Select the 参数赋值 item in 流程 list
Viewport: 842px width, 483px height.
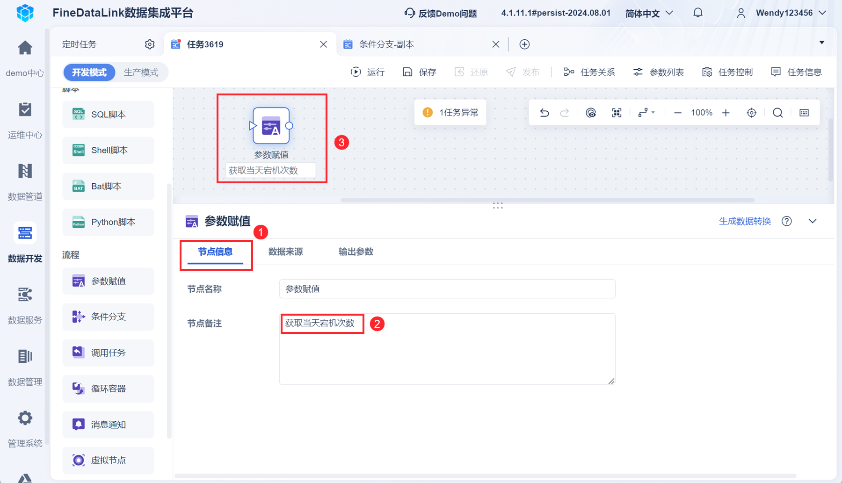pos(108,281)
